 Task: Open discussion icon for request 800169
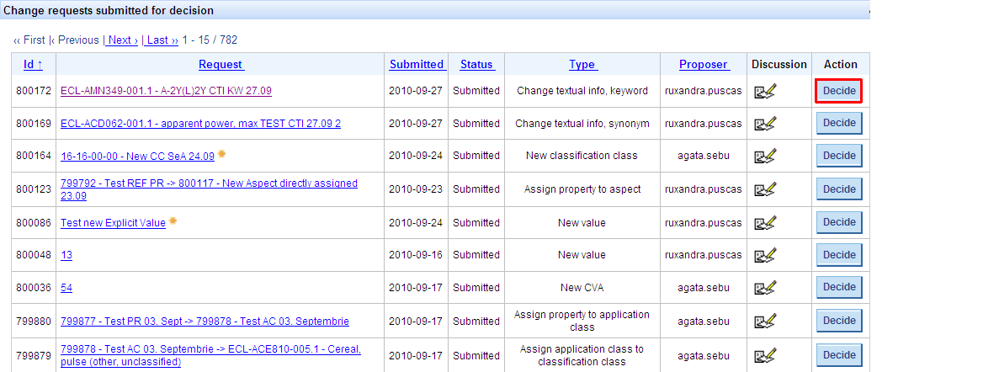tap(764, 124)
